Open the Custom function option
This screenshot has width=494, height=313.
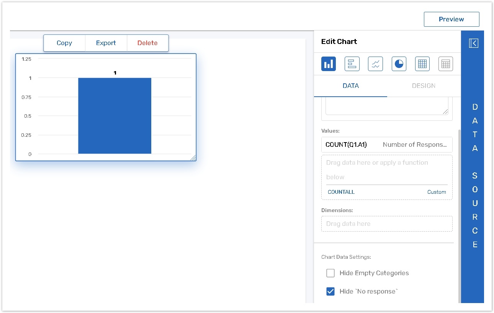pos(437,192)
